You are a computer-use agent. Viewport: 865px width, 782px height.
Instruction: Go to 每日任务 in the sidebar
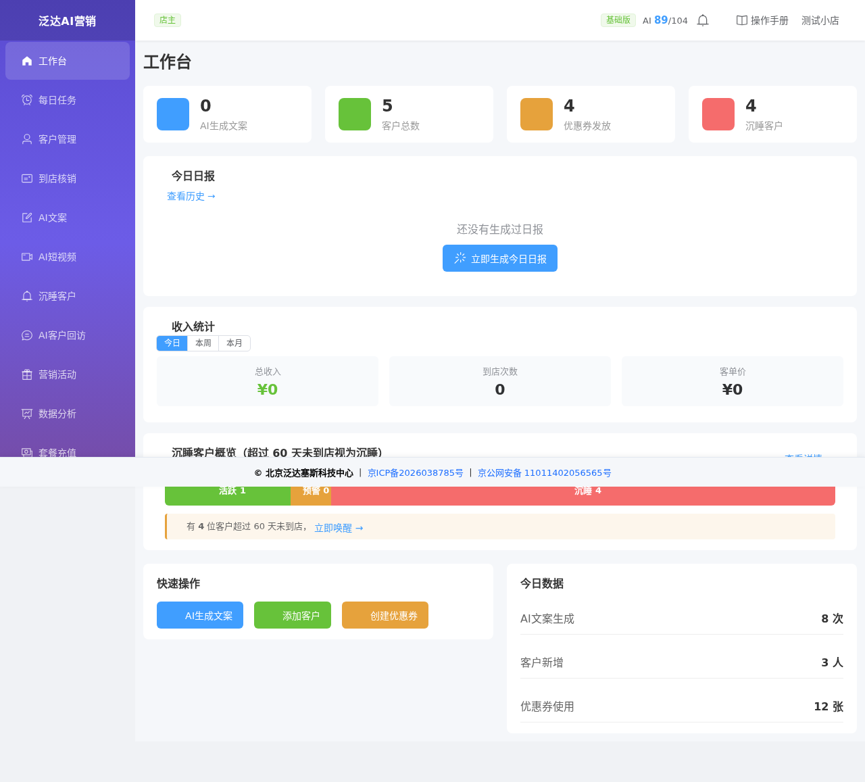point(68,100)
